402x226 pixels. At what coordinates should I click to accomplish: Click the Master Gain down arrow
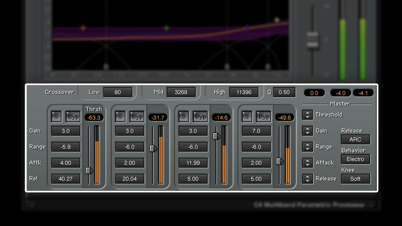[x=307, y=132]
